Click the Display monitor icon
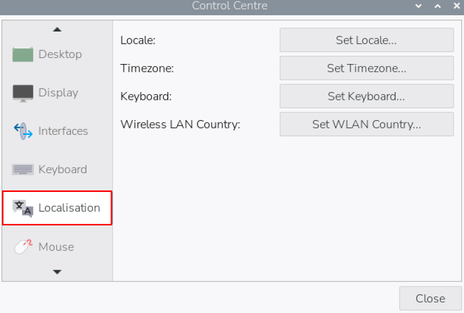This screenshot has height=313, width=464. click(23, 93)
